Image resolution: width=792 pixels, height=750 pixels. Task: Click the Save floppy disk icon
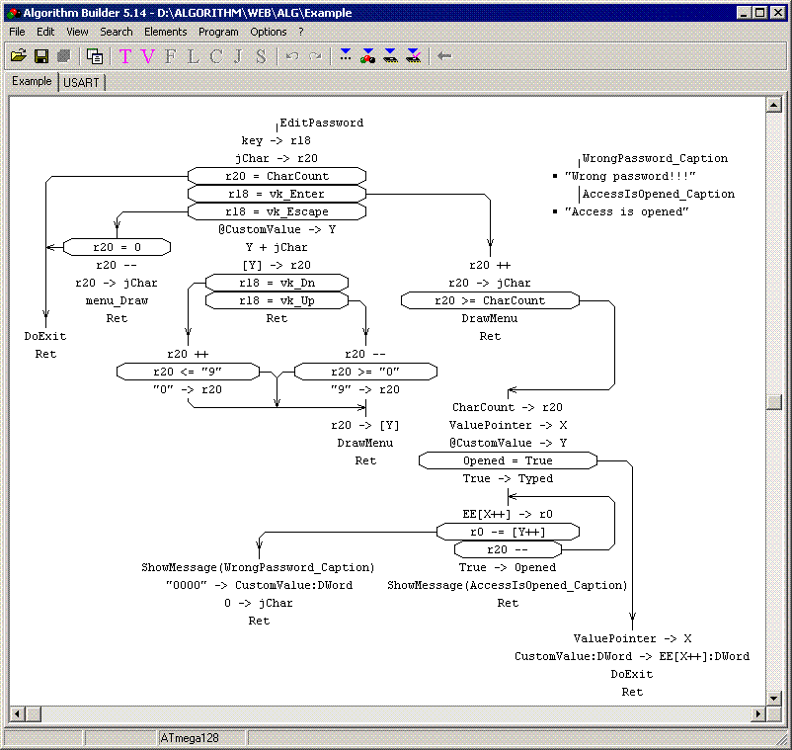click(41, 56)
